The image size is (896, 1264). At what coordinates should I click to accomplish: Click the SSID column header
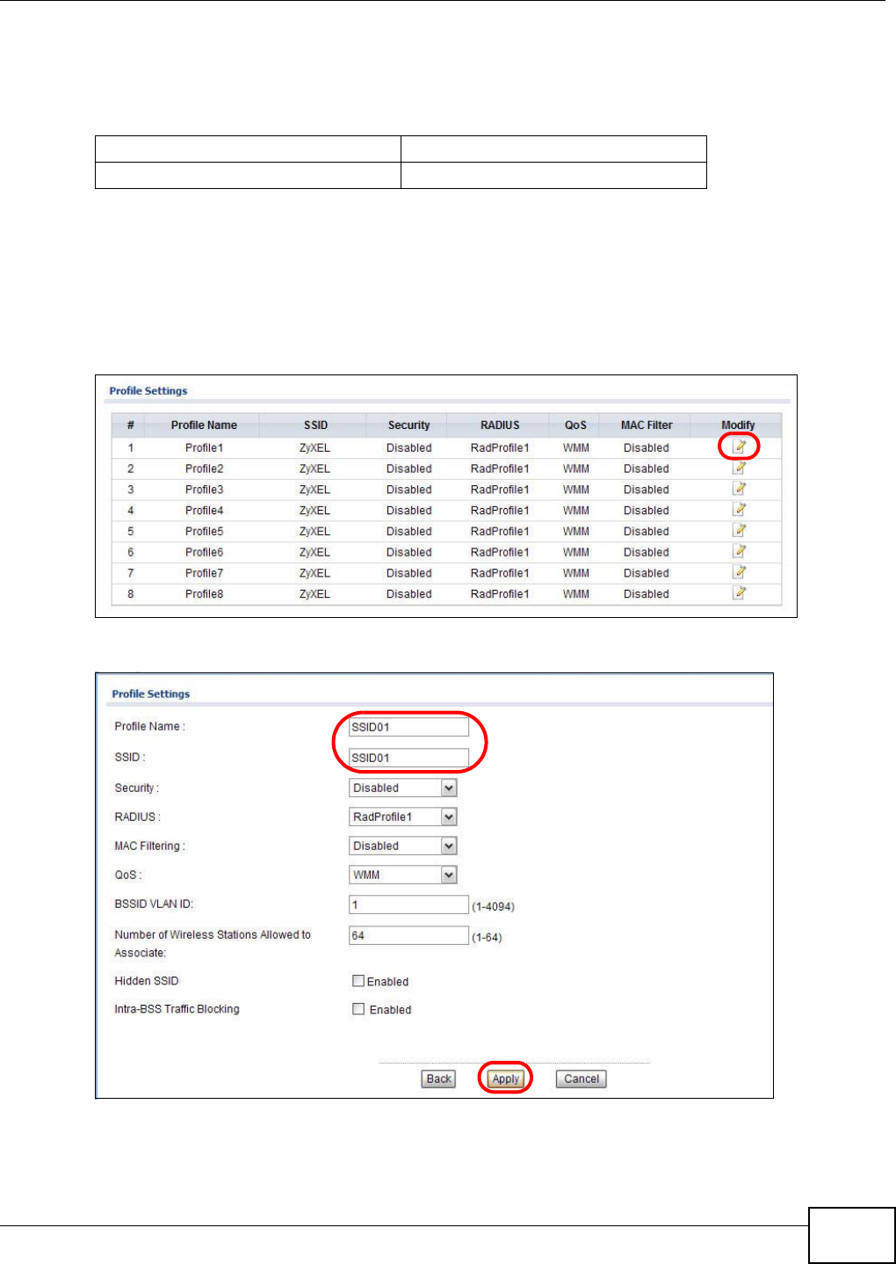point(315,425)
